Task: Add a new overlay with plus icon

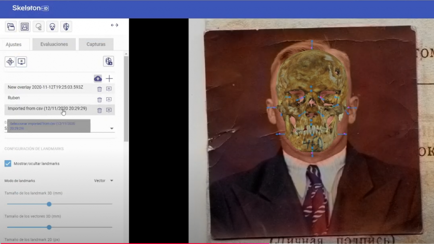Action: (x=109, y=78)
